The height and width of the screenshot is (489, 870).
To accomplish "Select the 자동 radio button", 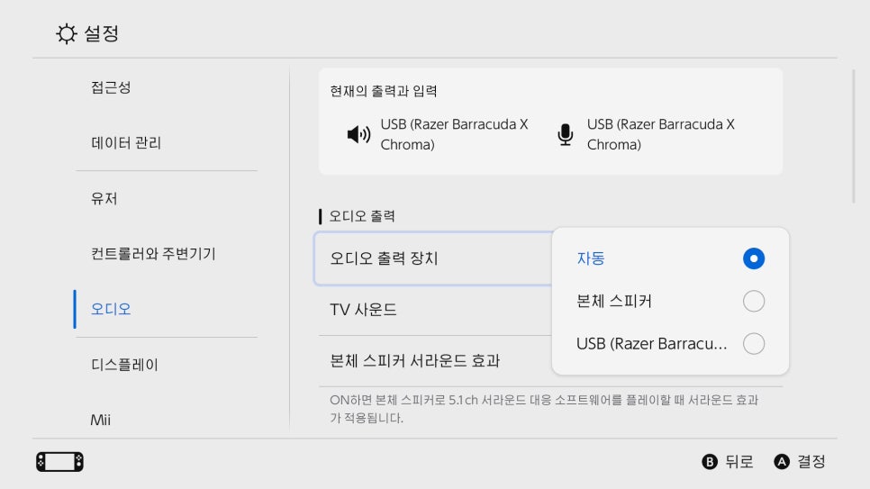I will pyautogui.click(x=753, y=258).
